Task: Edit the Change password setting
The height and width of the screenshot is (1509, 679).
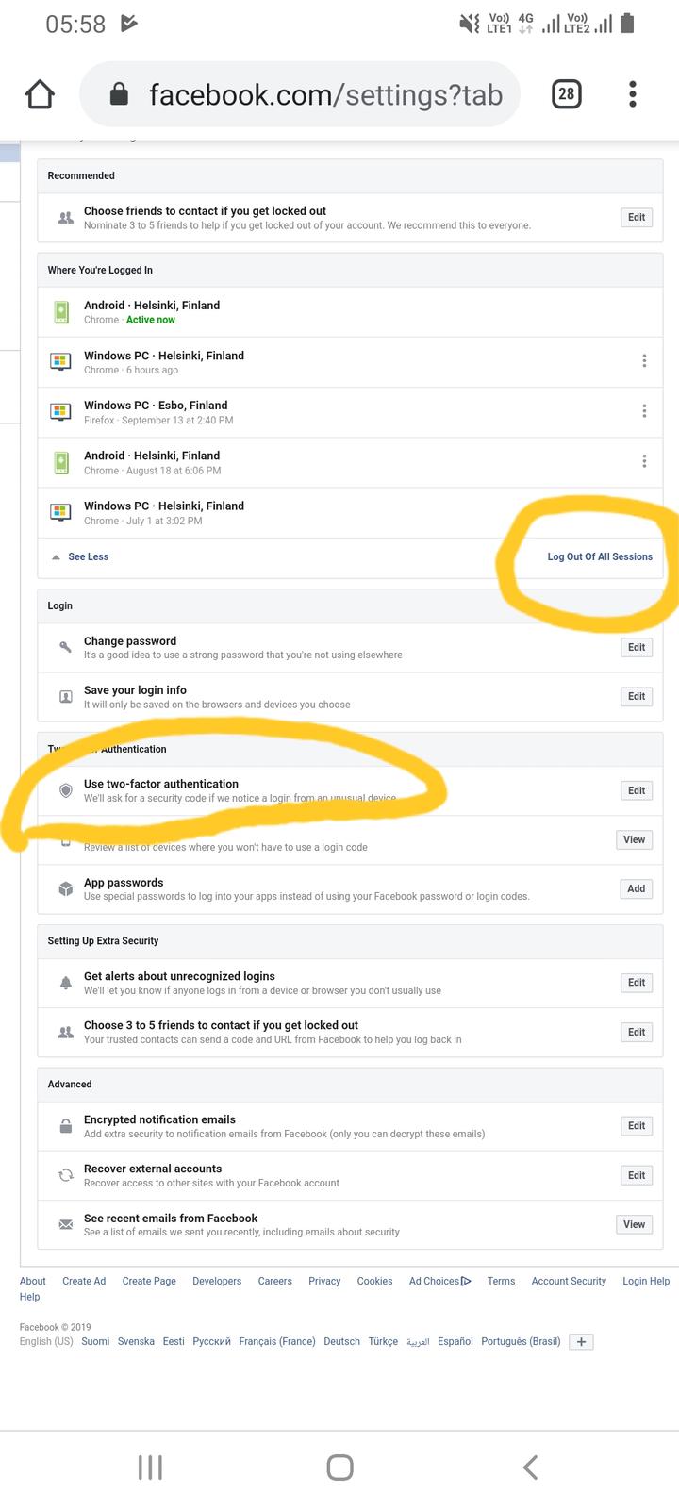Action: click(637, 647)
